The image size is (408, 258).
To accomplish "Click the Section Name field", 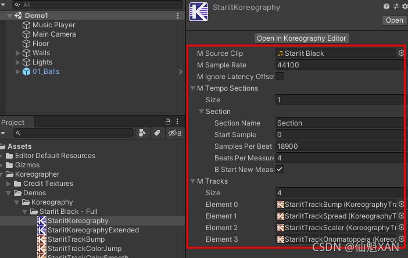I will pos(341,123).
